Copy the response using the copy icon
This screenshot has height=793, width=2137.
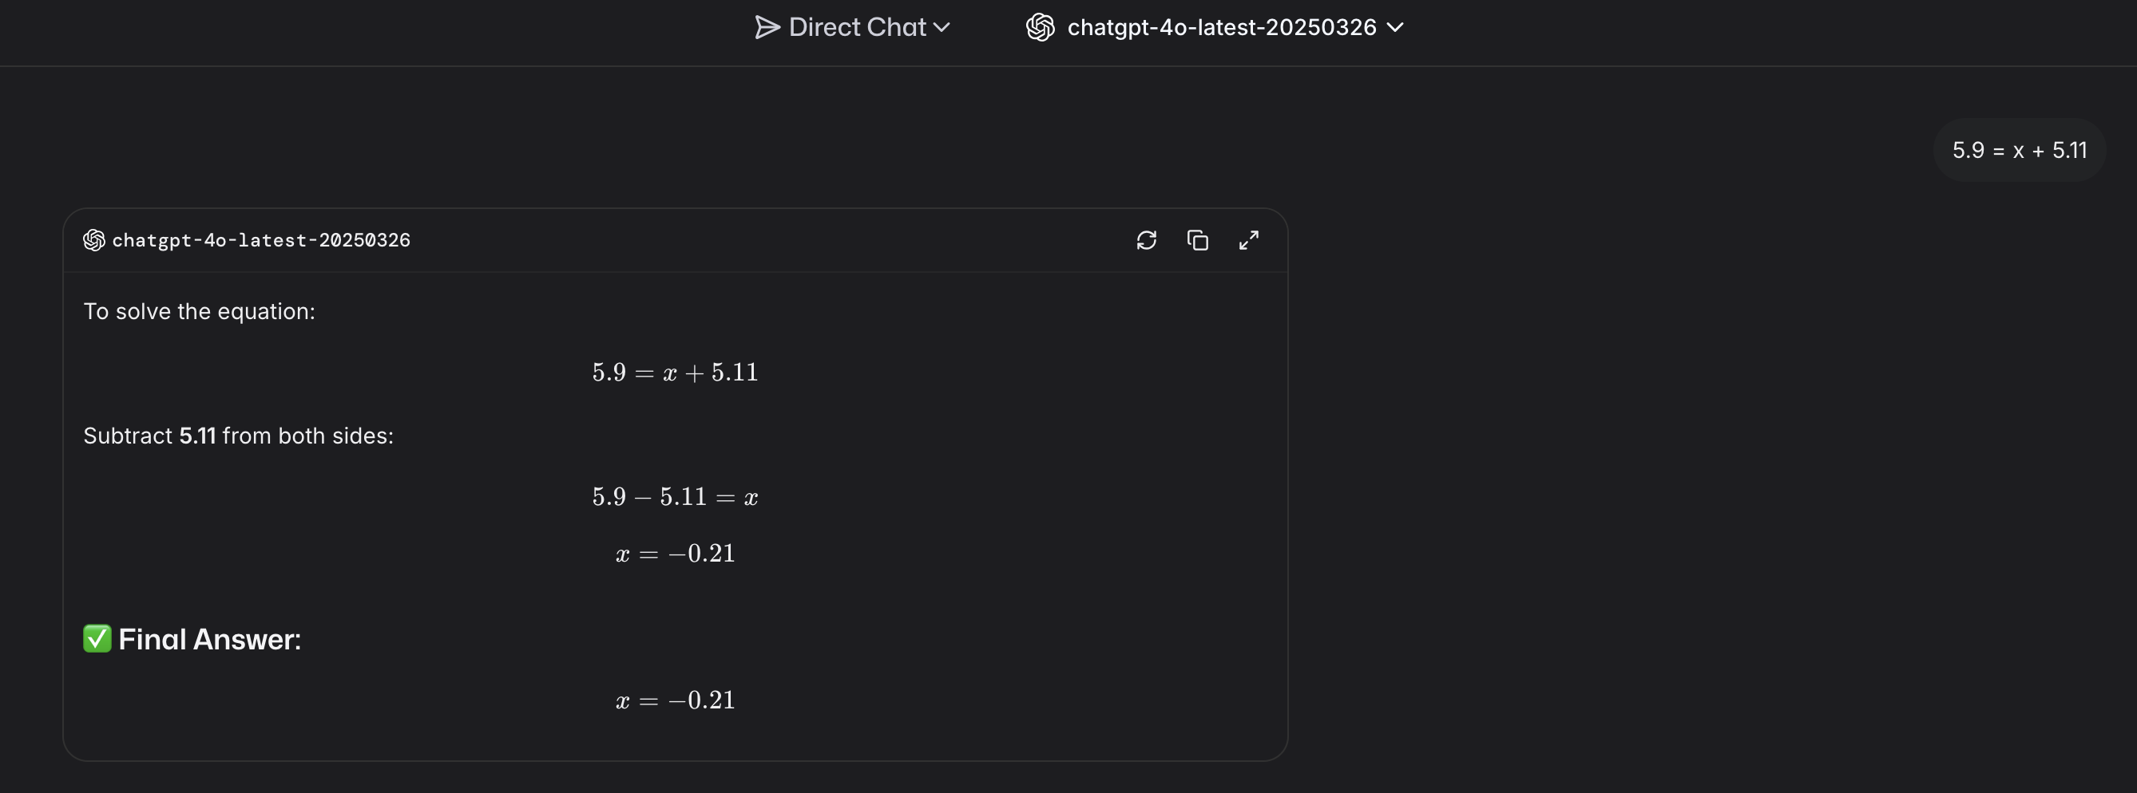pos(1197,240)
